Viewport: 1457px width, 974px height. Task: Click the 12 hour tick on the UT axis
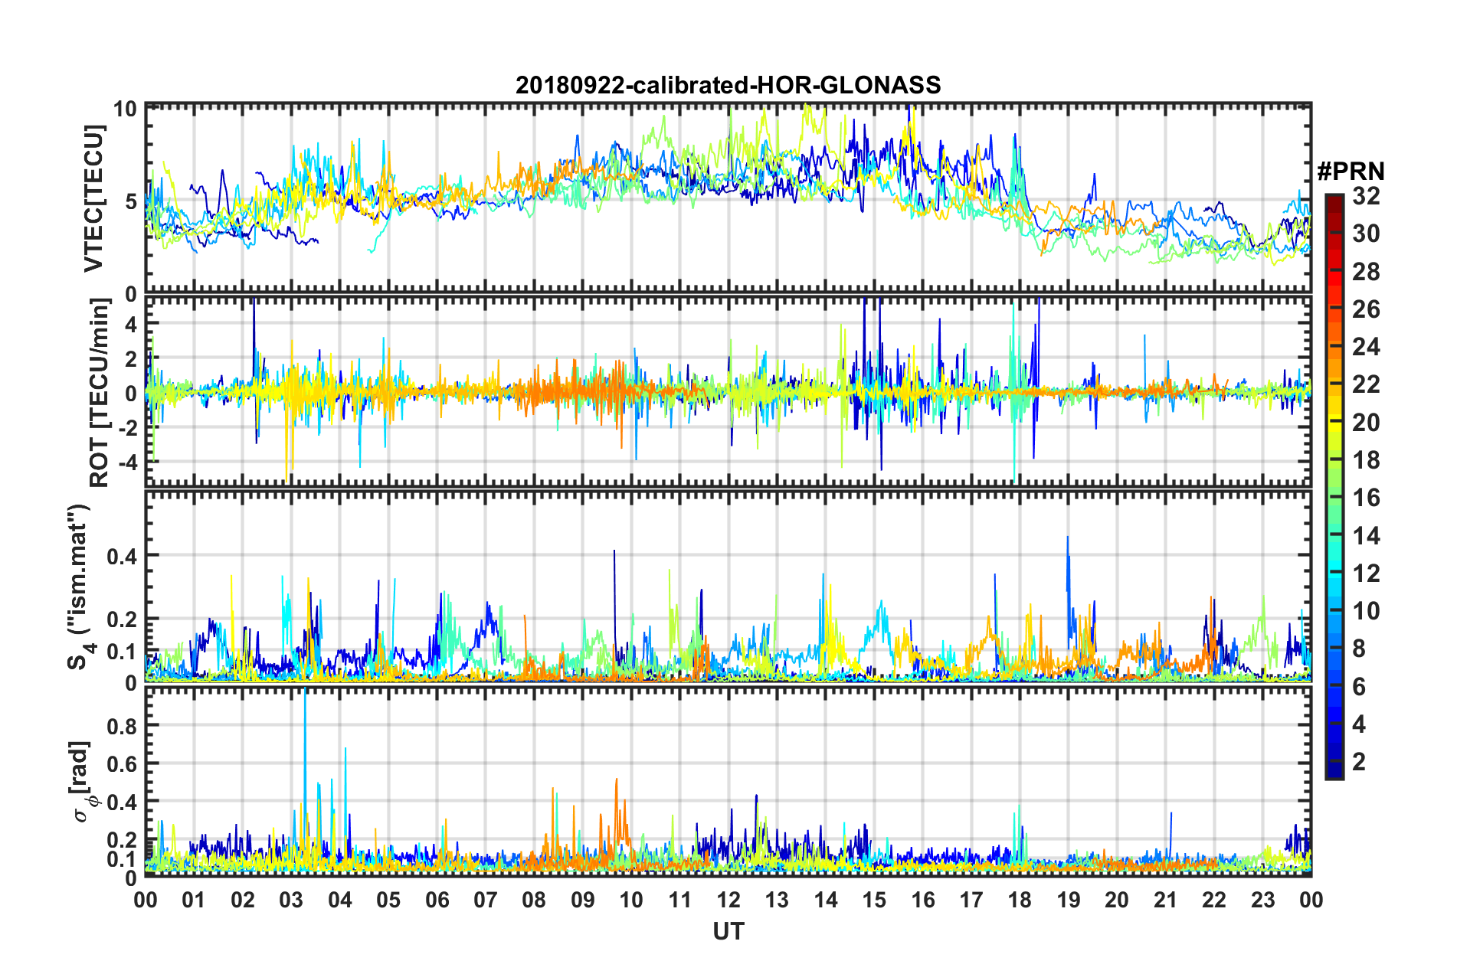[x=728, y=900]
